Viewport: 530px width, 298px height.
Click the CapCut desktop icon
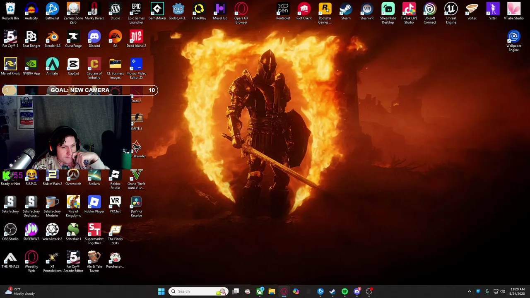73,67
